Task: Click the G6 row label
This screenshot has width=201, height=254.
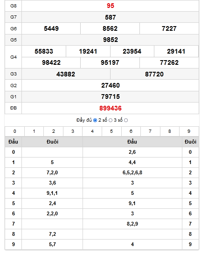Action: tap(14, 28)
